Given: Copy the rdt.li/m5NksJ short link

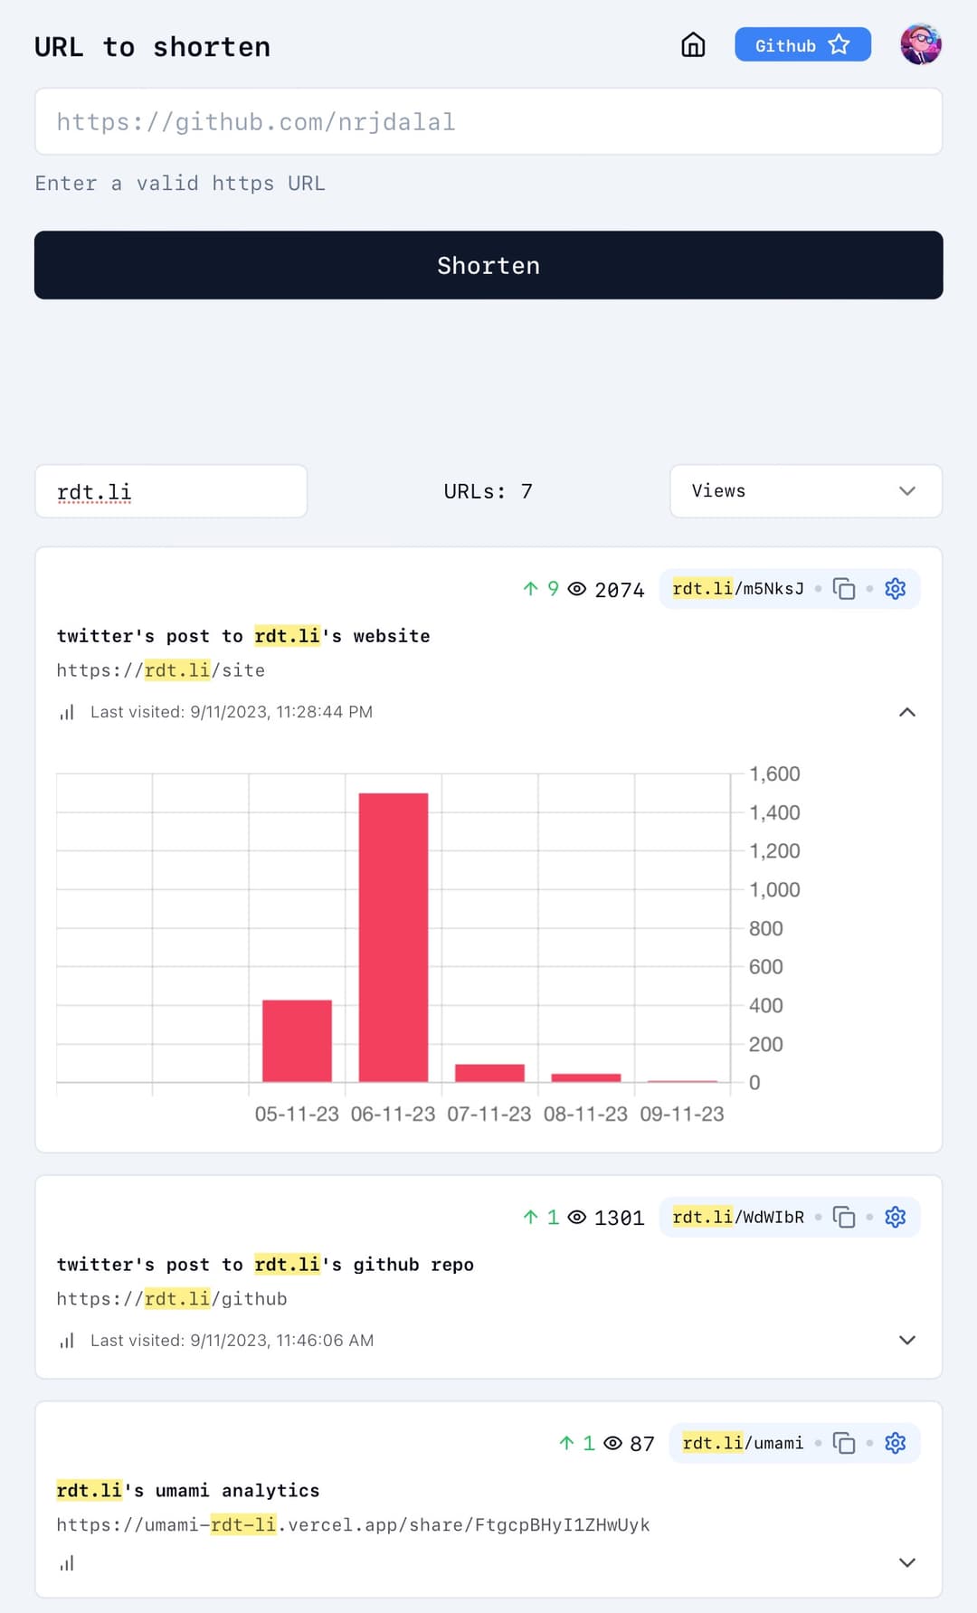Looking at the screenshot, I should (x=843, y=589).
